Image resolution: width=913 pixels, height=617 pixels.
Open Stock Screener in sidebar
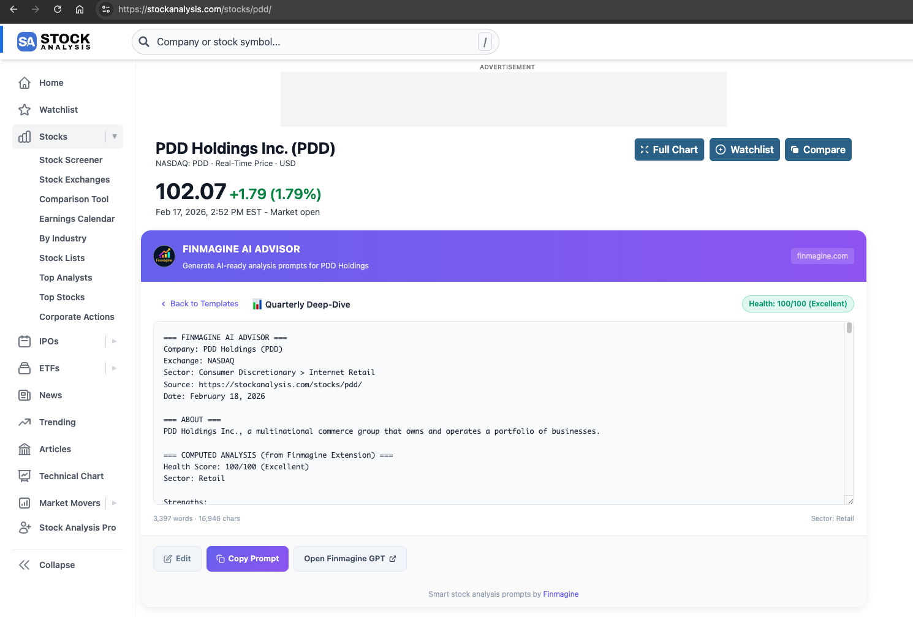[x=70, y=160]
